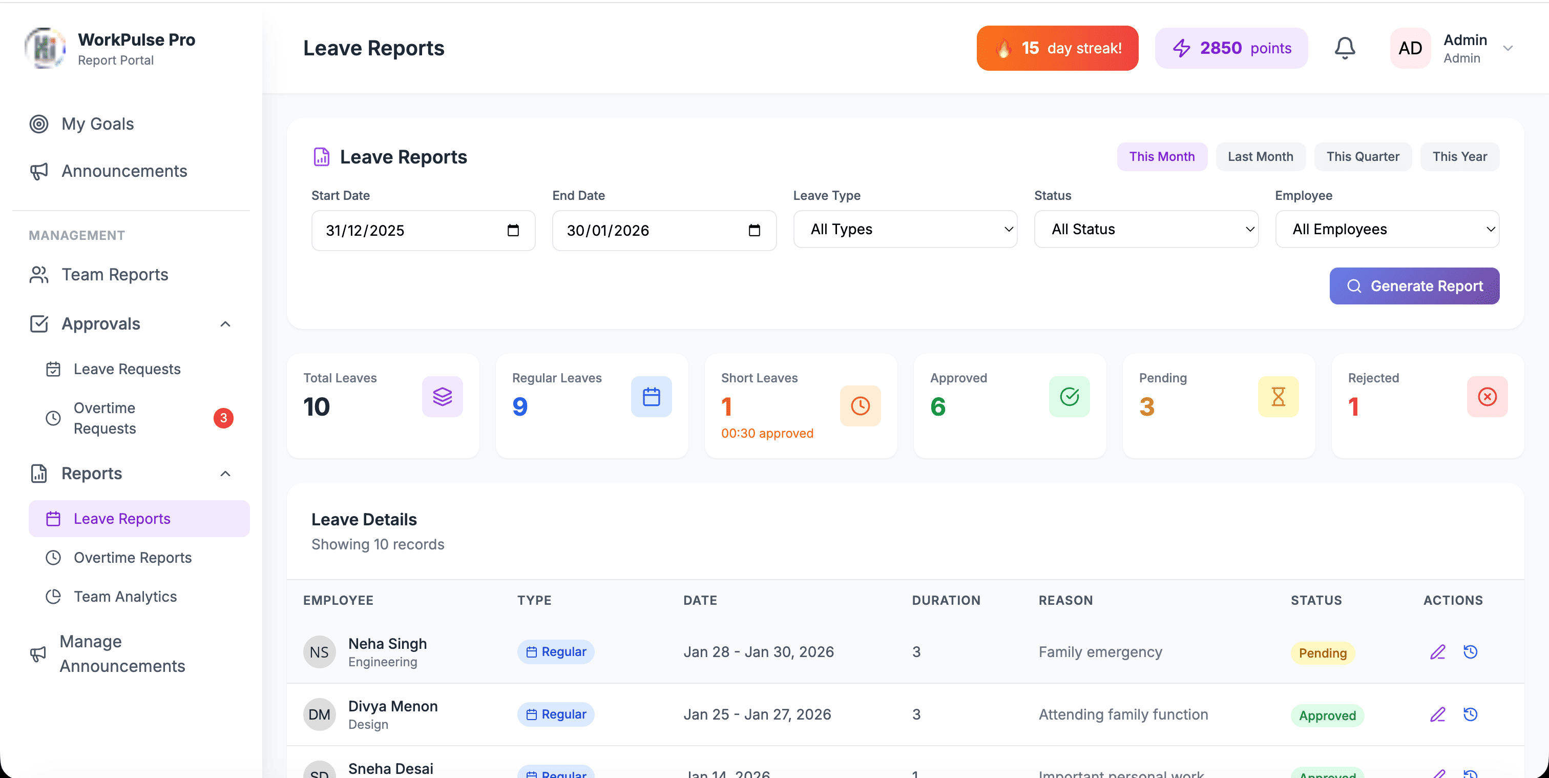Image resolution: width=1549 pixels, height=778 pixels.
Task: Click the Generate Report button
Action: coord(1414,286)
